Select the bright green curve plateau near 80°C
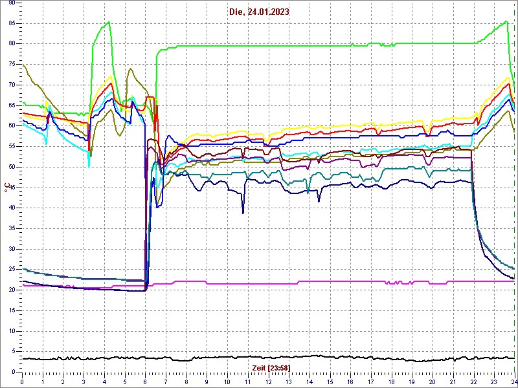This screenshot has width=518, height=388. click(291, 46)
